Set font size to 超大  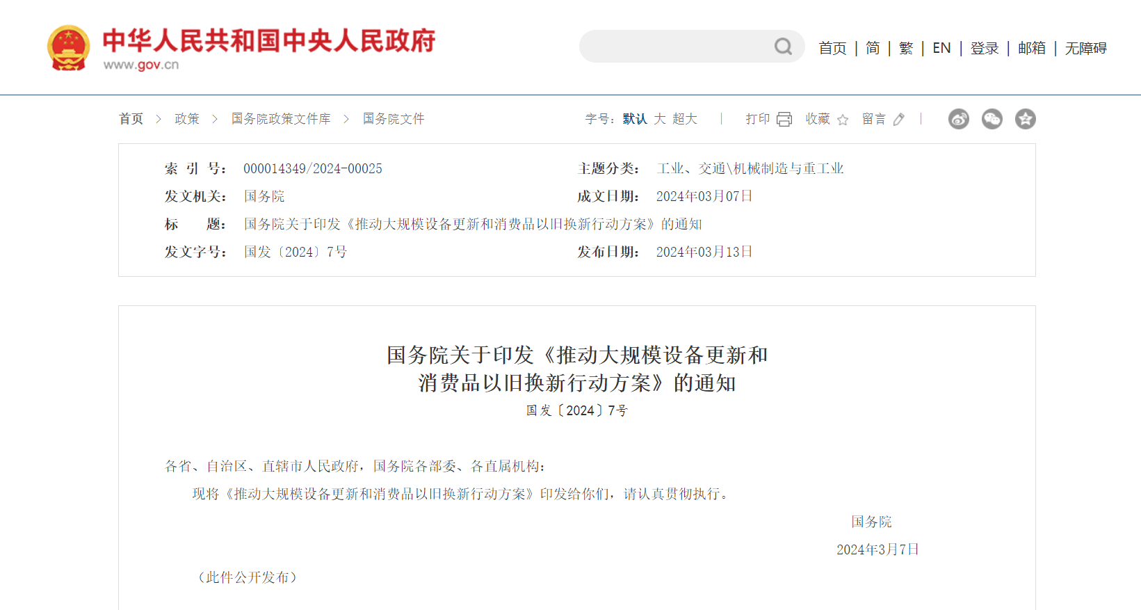pyautogui.click(x=684, y=119)
